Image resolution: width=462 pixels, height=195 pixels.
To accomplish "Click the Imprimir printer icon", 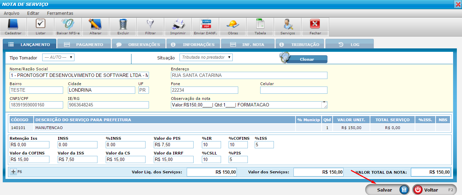I will (x=178, y=24).
